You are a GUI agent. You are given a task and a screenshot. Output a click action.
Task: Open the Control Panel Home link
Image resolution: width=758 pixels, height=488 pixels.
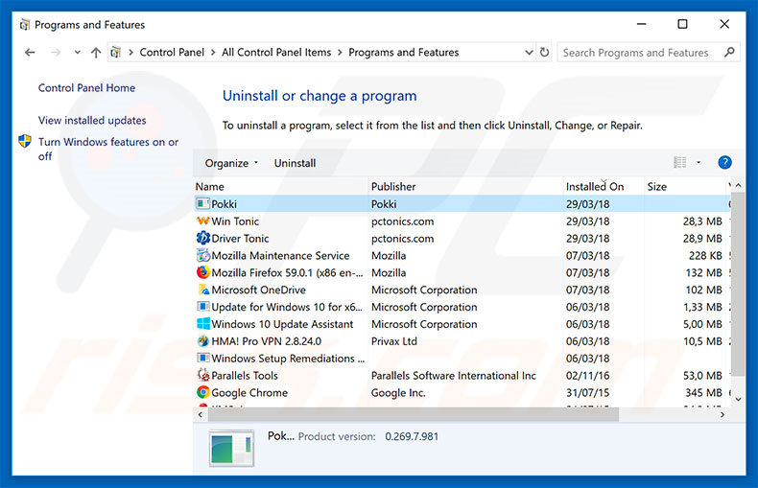pyautogui.click(x=86, y=88)
